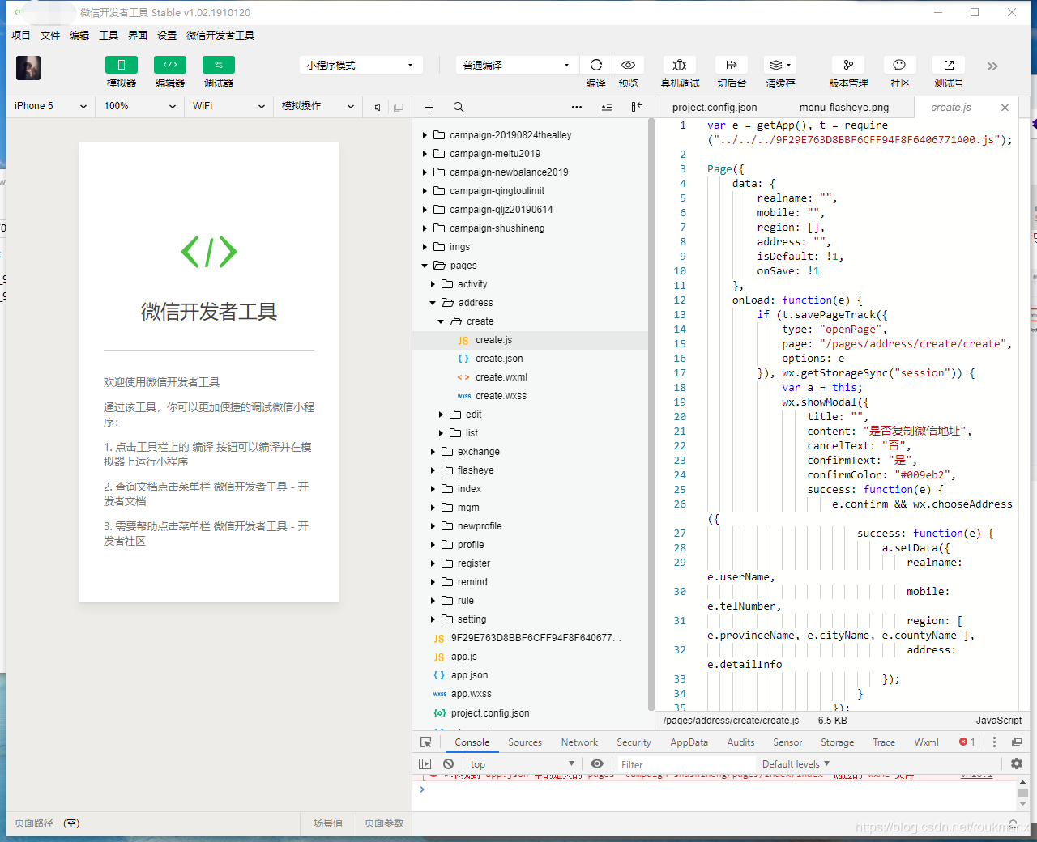Image resolution: width=1037 pixels, height=842 pixels.
Task: Open the 100% zoom dropdown
Action: (x=139, y=106)
